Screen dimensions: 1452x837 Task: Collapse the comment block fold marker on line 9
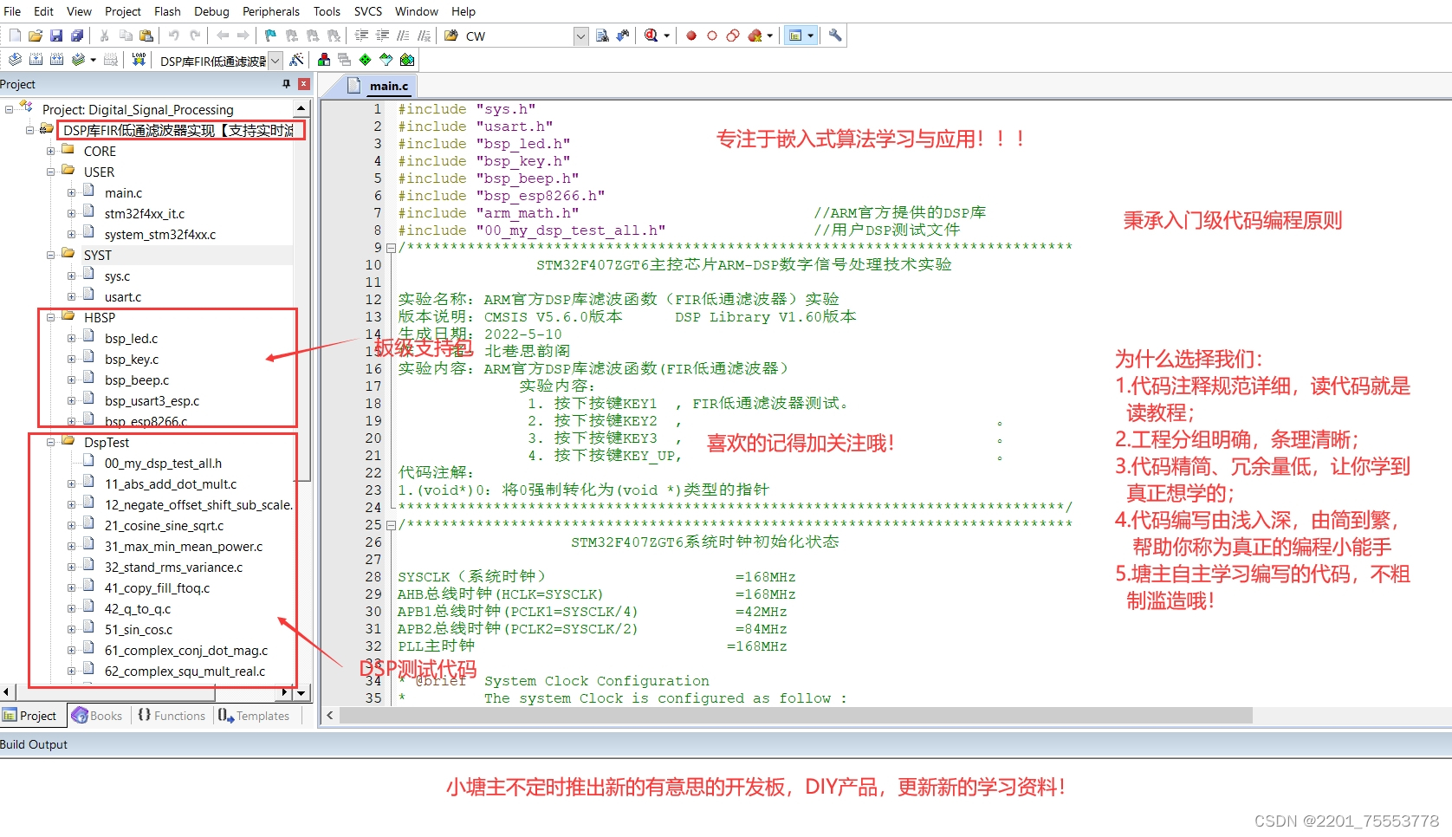391,248
